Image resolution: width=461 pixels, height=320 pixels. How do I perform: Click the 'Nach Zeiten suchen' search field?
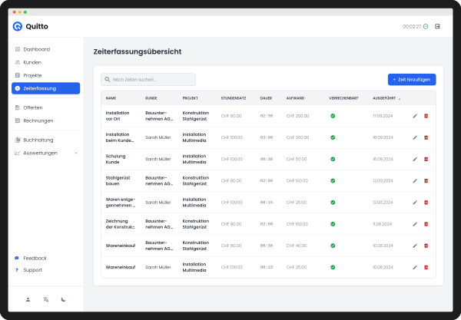(148, 79)
